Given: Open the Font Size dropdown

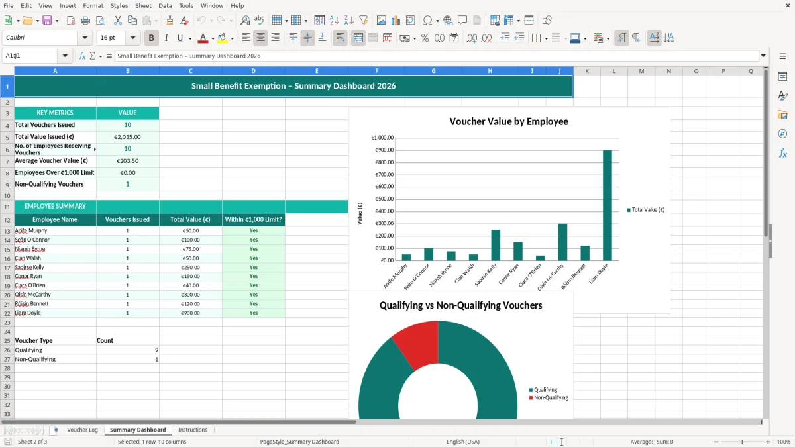Looking at the screenshot, I should click(x=133, y=38).
